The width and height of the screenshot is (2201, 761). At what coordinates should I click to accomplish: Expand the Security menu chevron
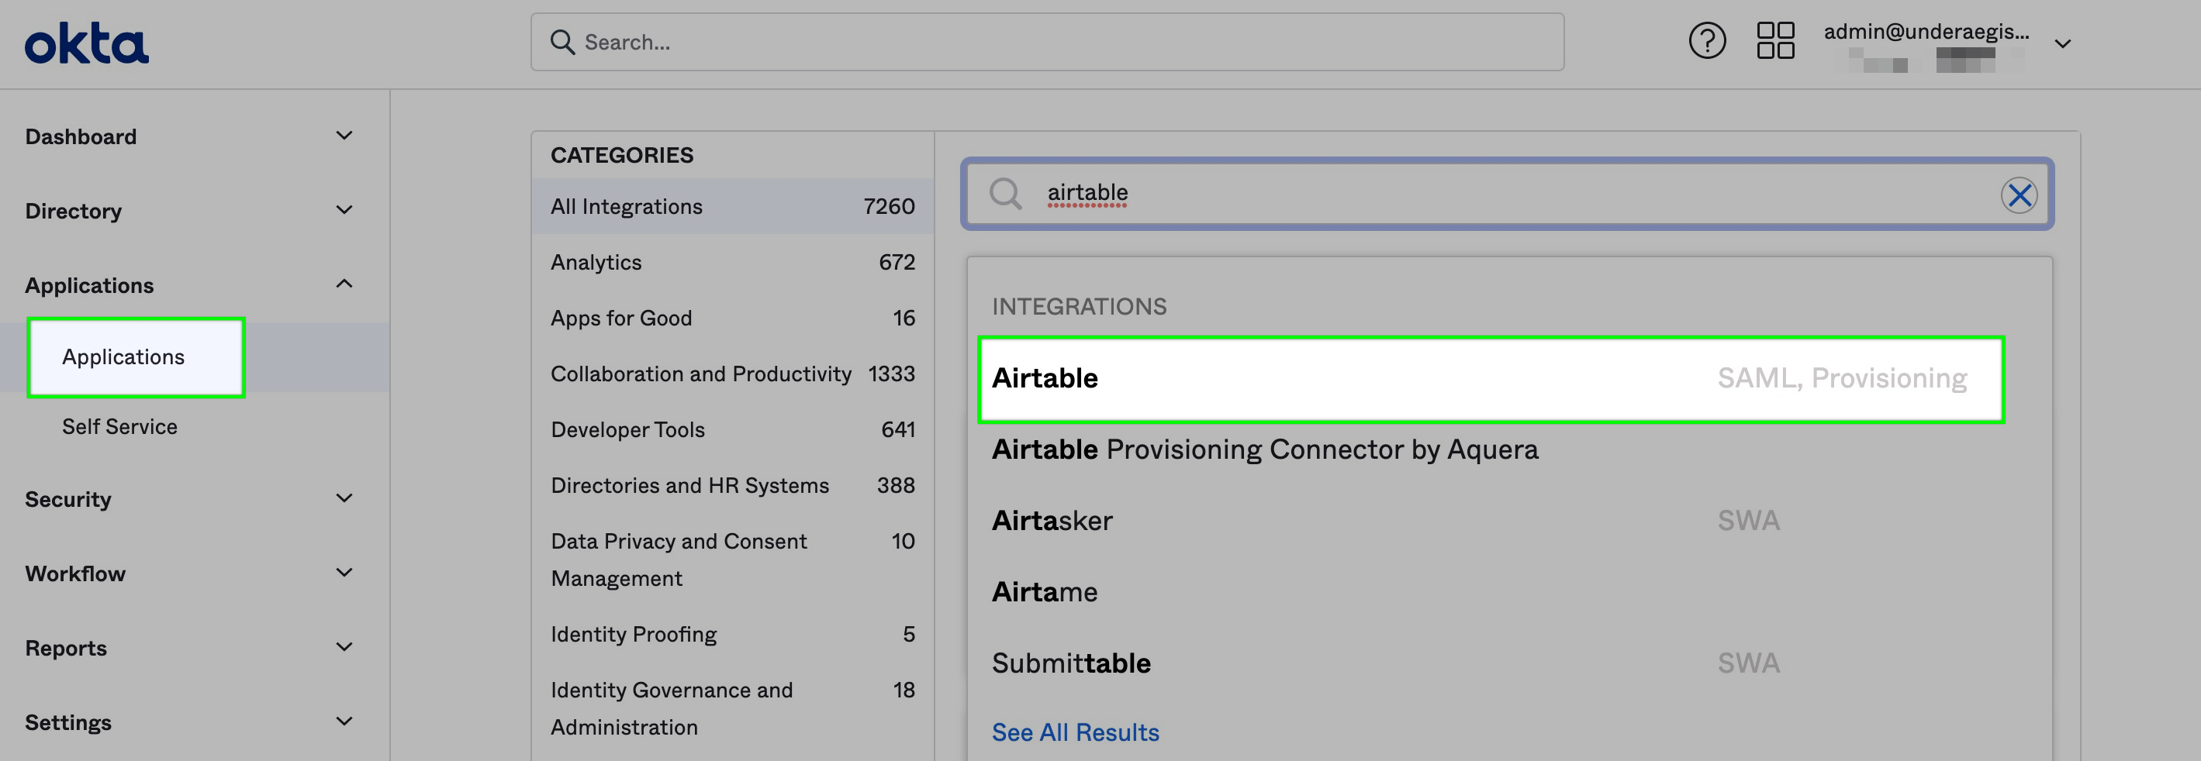pos(344,499)
